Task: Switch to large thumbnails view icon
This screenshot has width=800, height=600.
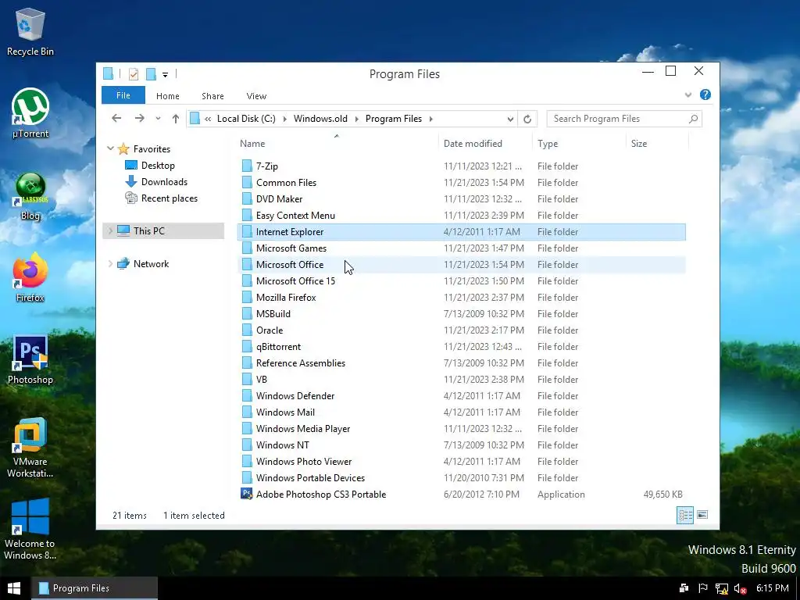Action: (x=702, y=515)
